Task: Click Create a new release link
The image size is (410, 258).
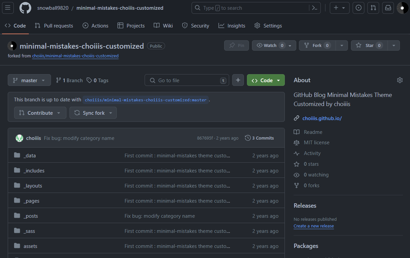Action: pos(314,226)
